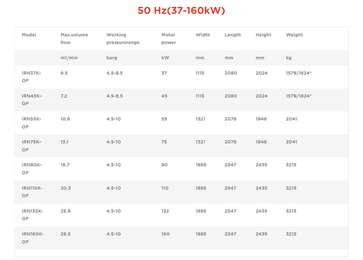Click flow value 20.3
Screen dimensions: 363x260
pos(65,188)
